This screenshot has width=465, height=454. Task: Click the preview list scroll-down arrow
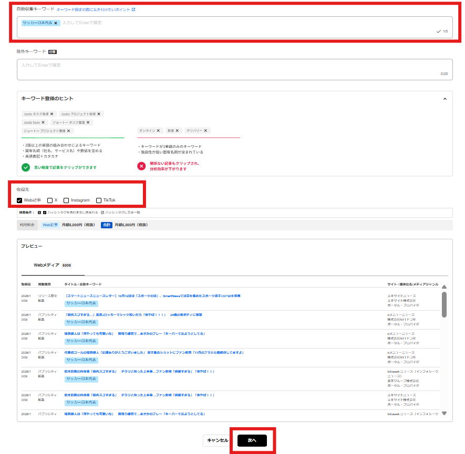point(444,414)
